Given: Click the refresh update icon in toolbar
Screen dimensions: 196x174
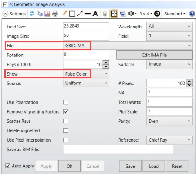Looking at the screenshot, I should [32, 14].
